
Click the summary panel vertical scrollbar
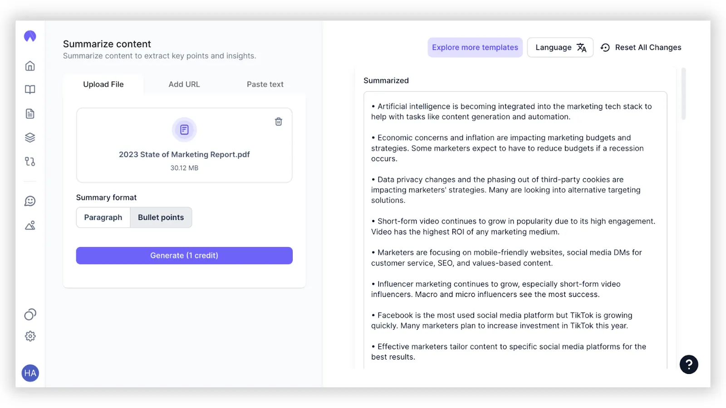tap(683, 94)
